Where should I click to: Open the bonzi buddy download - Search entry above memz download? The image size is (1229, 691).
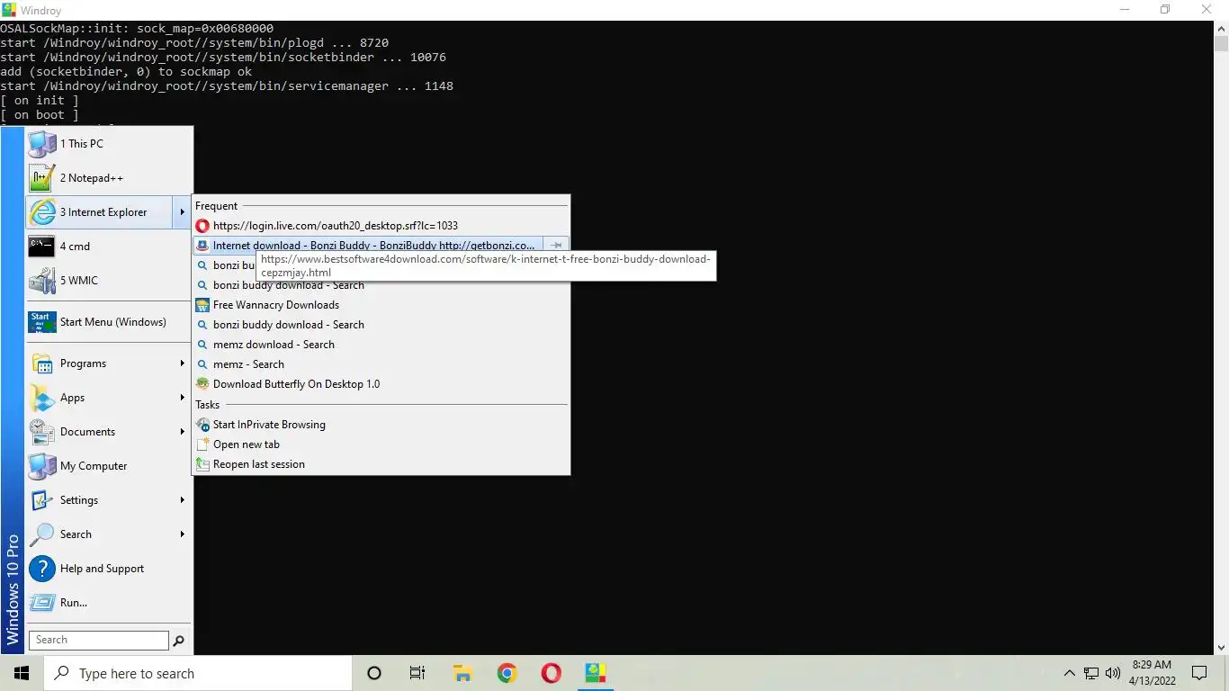(x=381, y=325)
